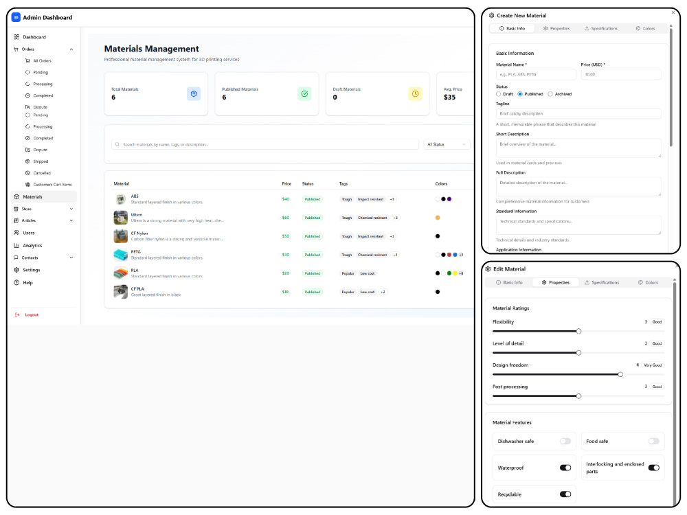Click the blue cube icon on Total Materials card
The height and width of the screenshot is (515, 687).
194,93
